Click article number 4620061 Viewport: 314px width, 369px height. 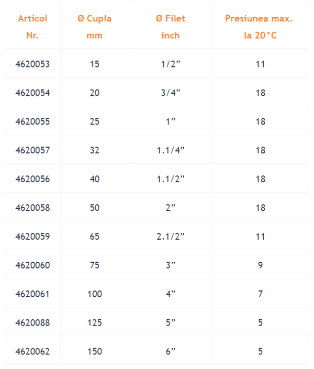point(32,294)
